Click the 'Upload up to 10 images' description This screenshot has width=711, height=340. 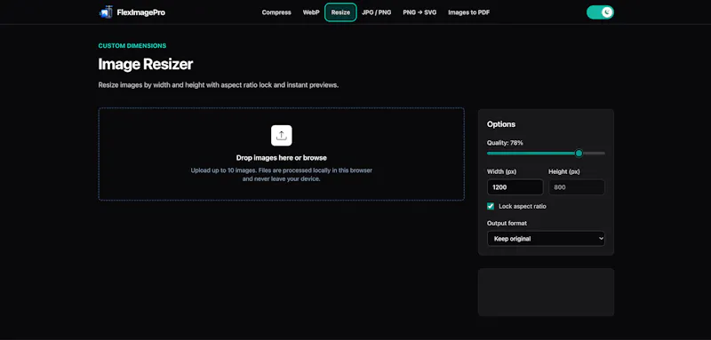point(282,175)
